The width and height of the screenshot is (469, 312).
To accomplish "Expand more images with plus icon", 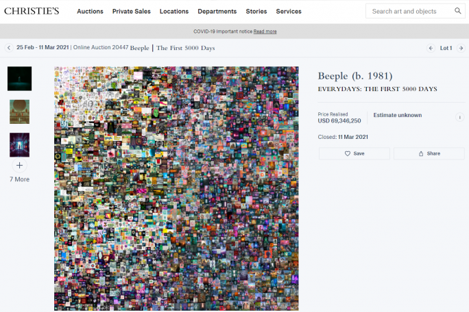I will [x=19, y=166].
